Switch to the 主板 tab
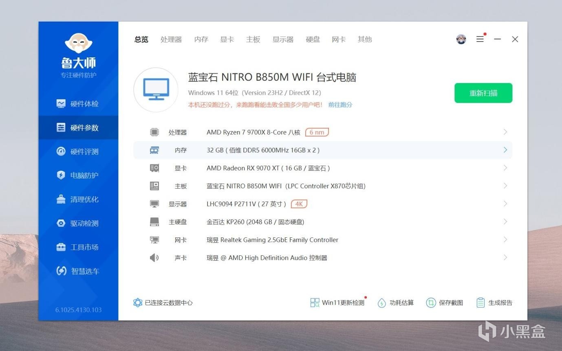The image size is (562, 351). point(253,39)
